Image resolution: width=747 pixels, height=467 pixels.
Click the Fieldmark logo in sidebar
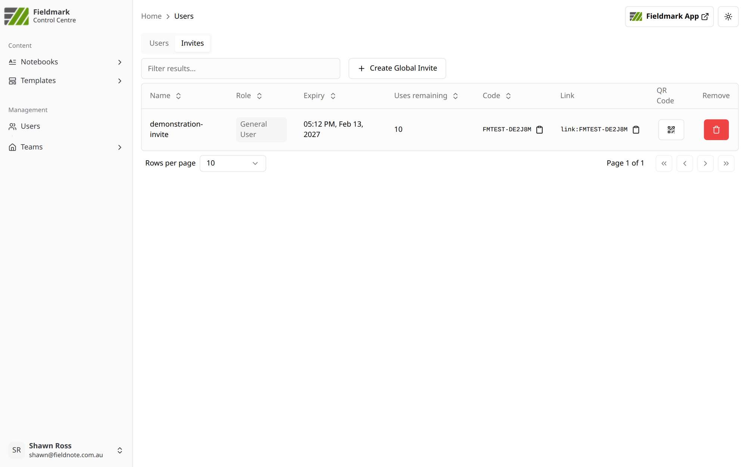pyautogui.click(x=16, y=16)
